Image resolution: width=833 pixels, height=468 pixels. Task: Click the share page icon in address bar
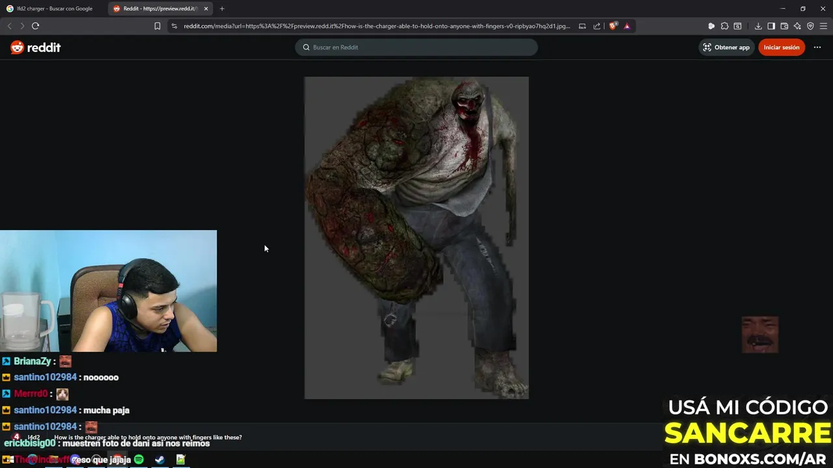pos(597,26)
